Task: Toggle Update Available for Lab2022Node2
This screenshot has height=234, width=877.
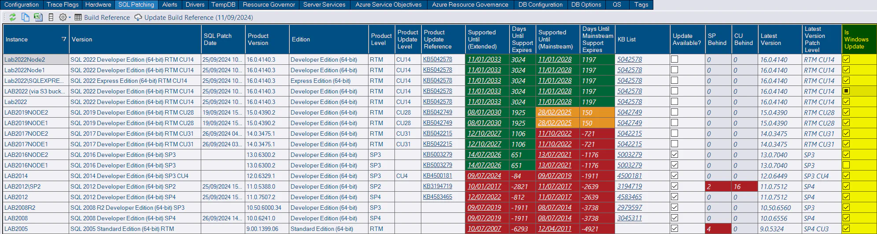Action: tap(674, 59)
